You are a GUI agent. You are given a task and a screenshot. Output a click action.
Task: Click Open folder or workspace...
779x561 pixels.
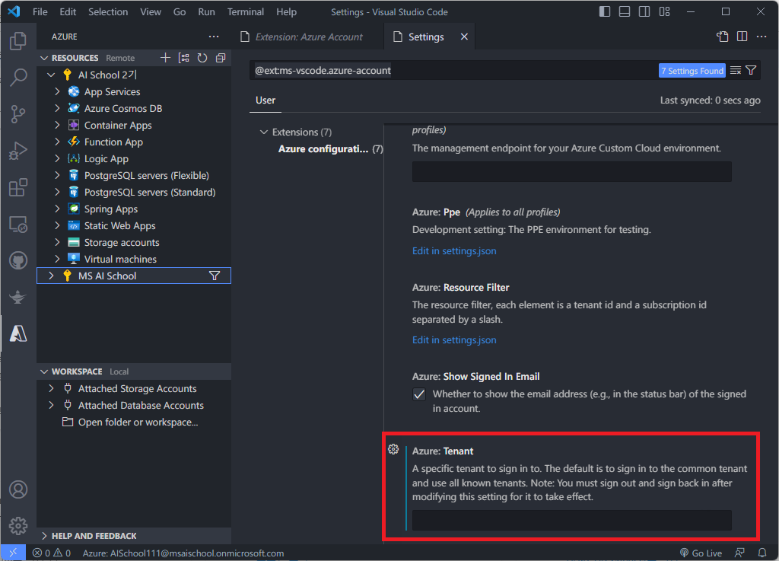[x=138, y=422]
